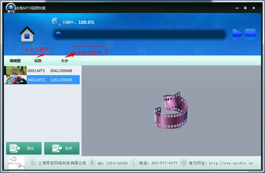
Task: Sort files by the 大小 column header
Action: click(64, 61)
